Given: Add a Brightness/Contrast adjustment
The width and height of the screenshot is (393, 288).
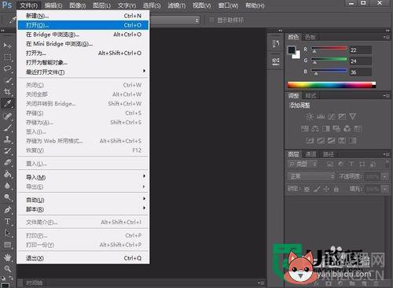Looking at the screenshot, I should coord(310,116).
